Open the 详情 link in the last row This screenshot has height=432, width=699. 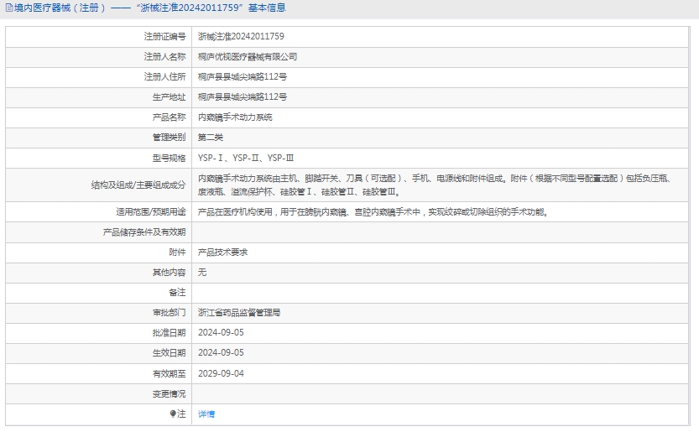click(206, 414)
